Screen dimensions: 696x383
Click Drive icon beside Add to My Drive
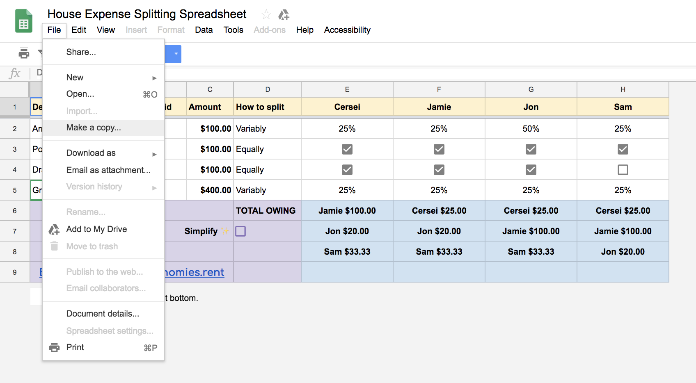54,230
